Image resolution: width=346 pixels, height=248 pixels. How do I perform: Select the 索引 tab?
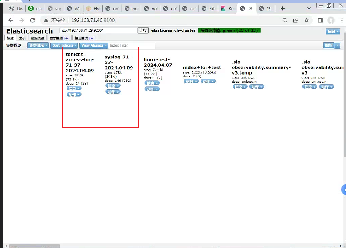(22, 38)
